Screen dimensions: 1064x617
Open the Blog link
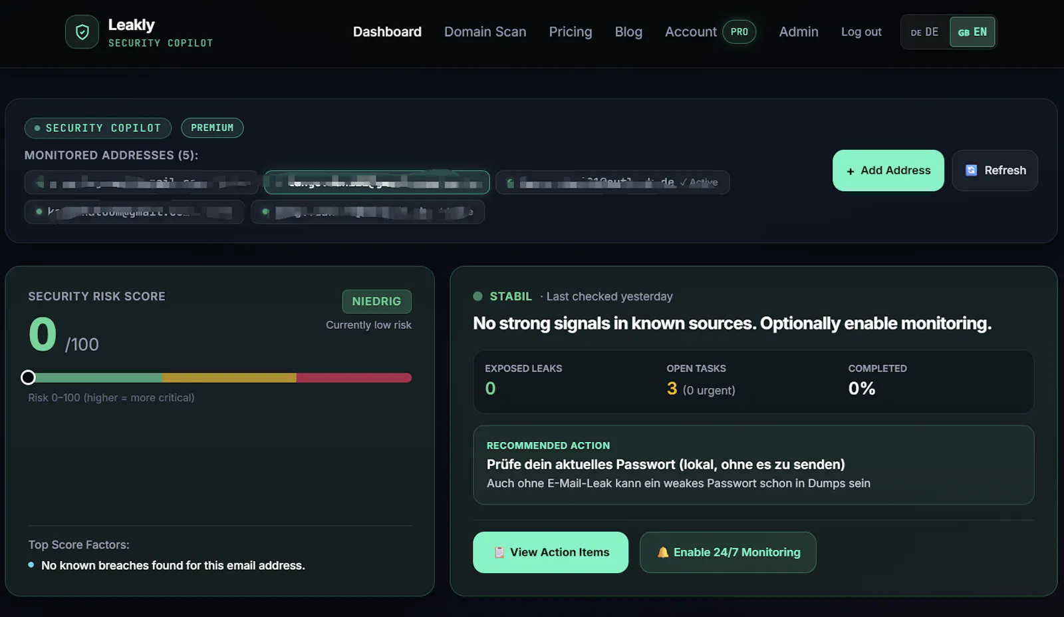pos(628,32)
